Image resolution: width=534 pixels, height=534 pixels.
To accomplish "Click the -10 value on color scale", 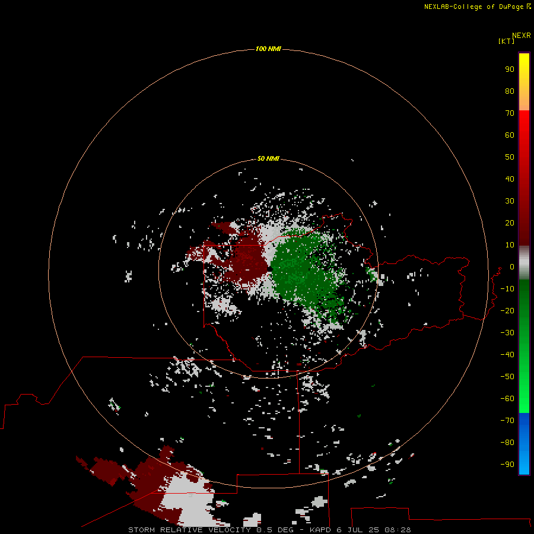I will pos(507,289).
